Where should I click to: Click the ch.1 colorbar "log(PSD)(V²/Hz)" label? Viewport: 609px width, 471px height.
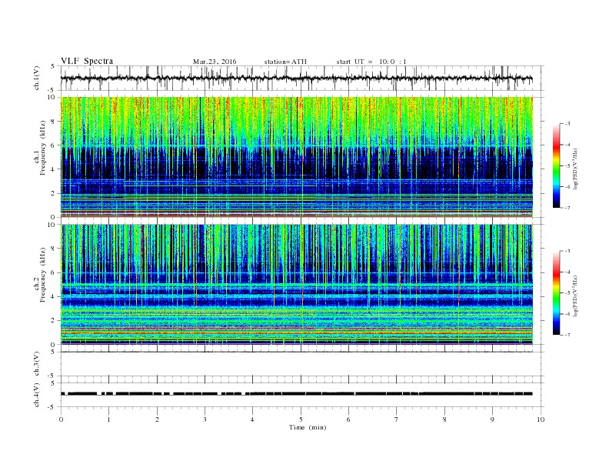tap(575, 169)
